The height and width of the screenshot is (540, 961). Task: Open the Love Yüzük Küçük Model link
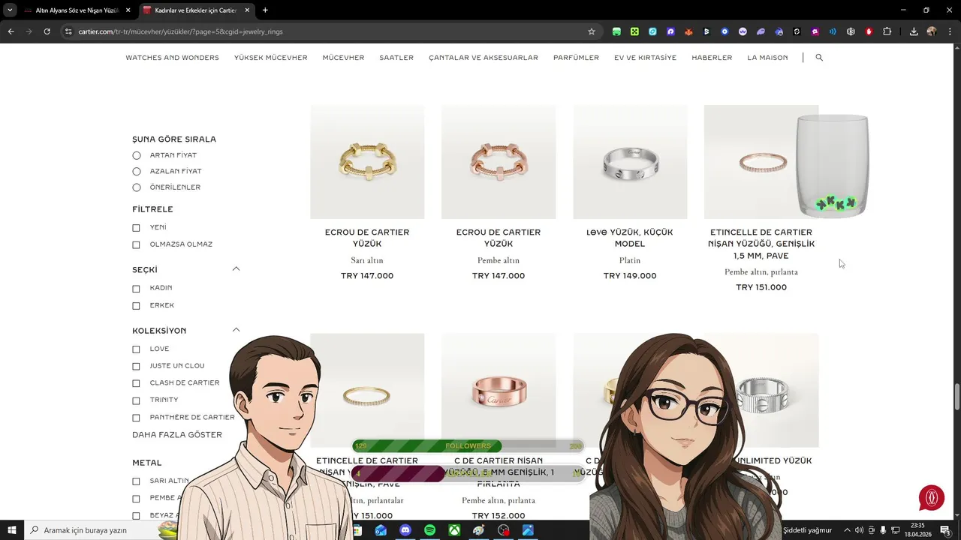click(x=630, y=238)
